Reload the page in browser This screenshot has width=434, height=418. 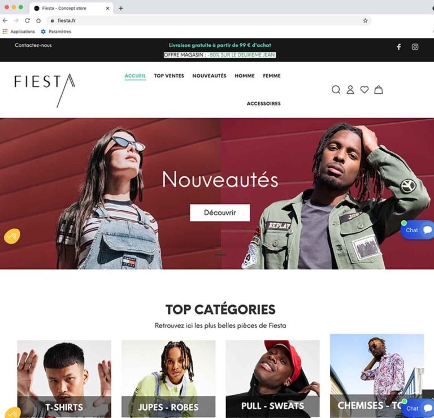coord(27,20)
